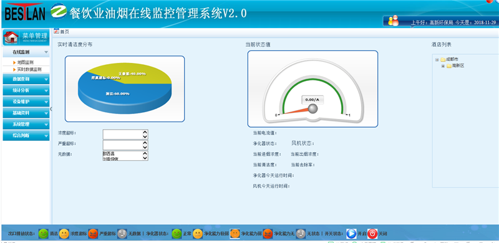Screen dimensions: 499x243
Task: Click the 浓度超标 list box
Action: [x=125, y=135]
